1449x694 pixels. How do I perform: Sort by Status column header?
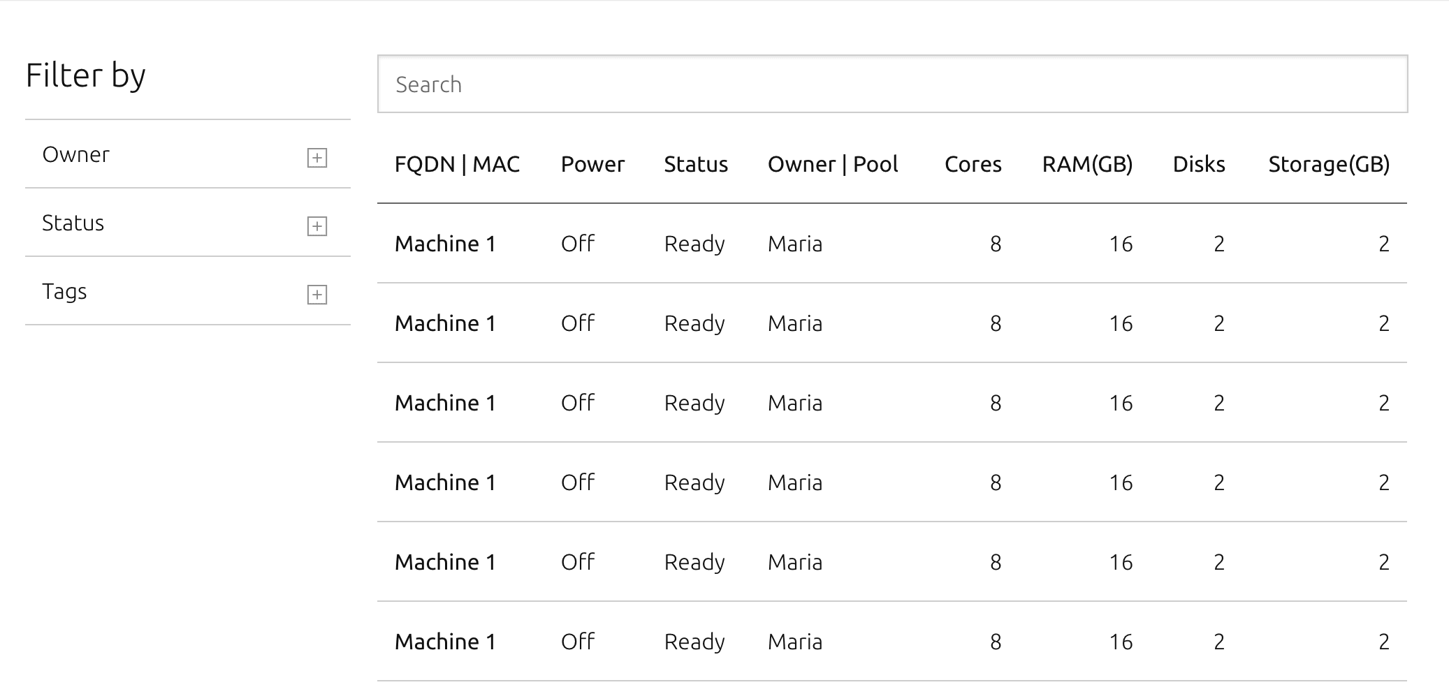(x=696, y=164)
